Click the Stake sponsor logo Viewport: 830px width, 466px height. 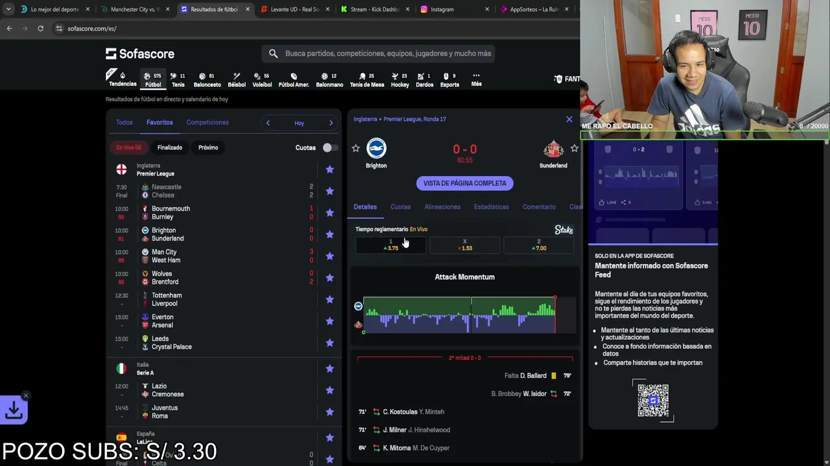pos(564,230)
